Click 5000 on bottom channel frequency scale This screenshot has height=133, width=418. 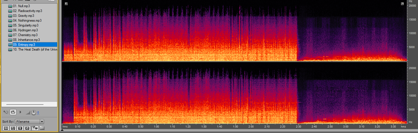pyautogui.click(x=412, y=110)
